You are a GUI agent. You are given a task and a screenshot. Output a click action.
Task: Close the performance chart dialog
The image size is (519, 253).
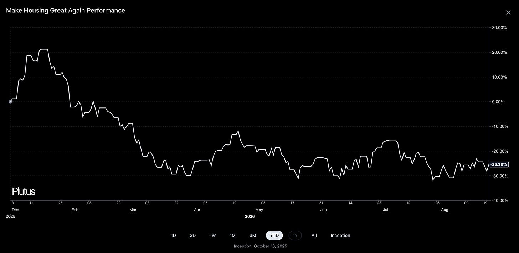(508, 12)
